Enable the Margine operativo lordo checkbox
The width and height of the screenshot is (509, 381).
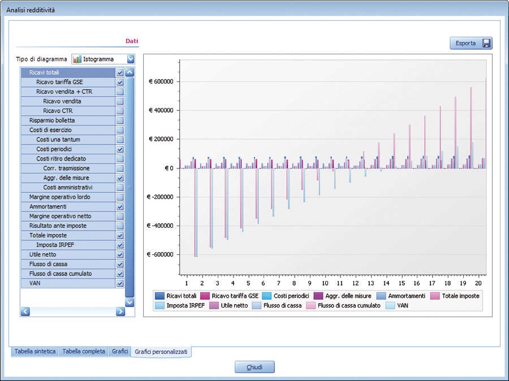click(x=119, y=197)
